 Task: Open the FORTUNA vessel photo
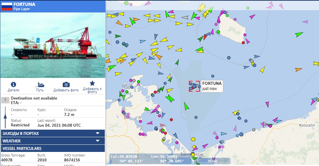click(53, 45)
